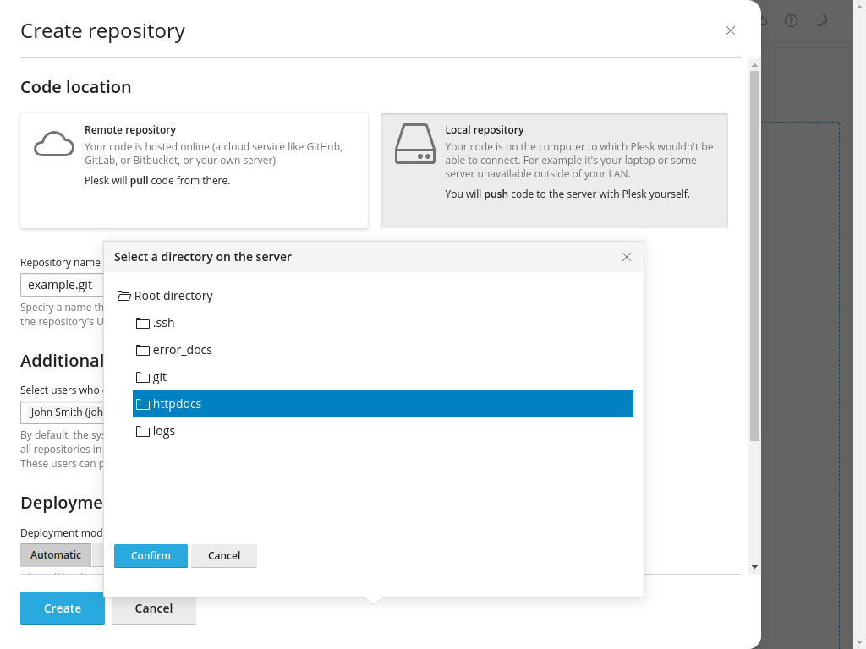Click the dialog's vertical scrollbar
The height and width of the screenshot is (649, 866).
coord(754,254)
